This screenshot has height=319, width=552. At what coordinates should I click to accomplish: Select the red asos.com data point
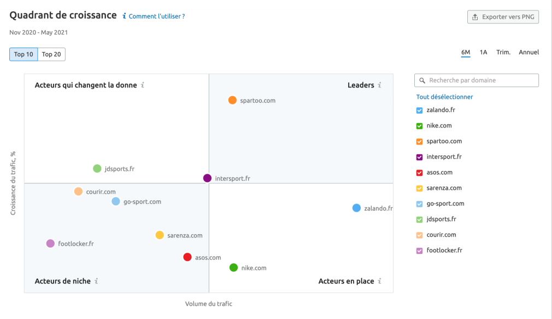[187, 257]
